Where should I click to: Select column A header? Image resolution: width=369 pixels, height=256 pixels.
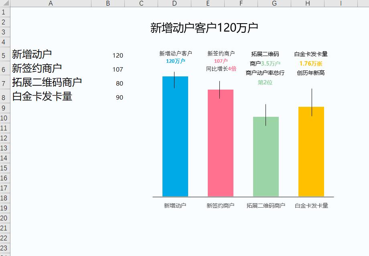coord(51,3)
